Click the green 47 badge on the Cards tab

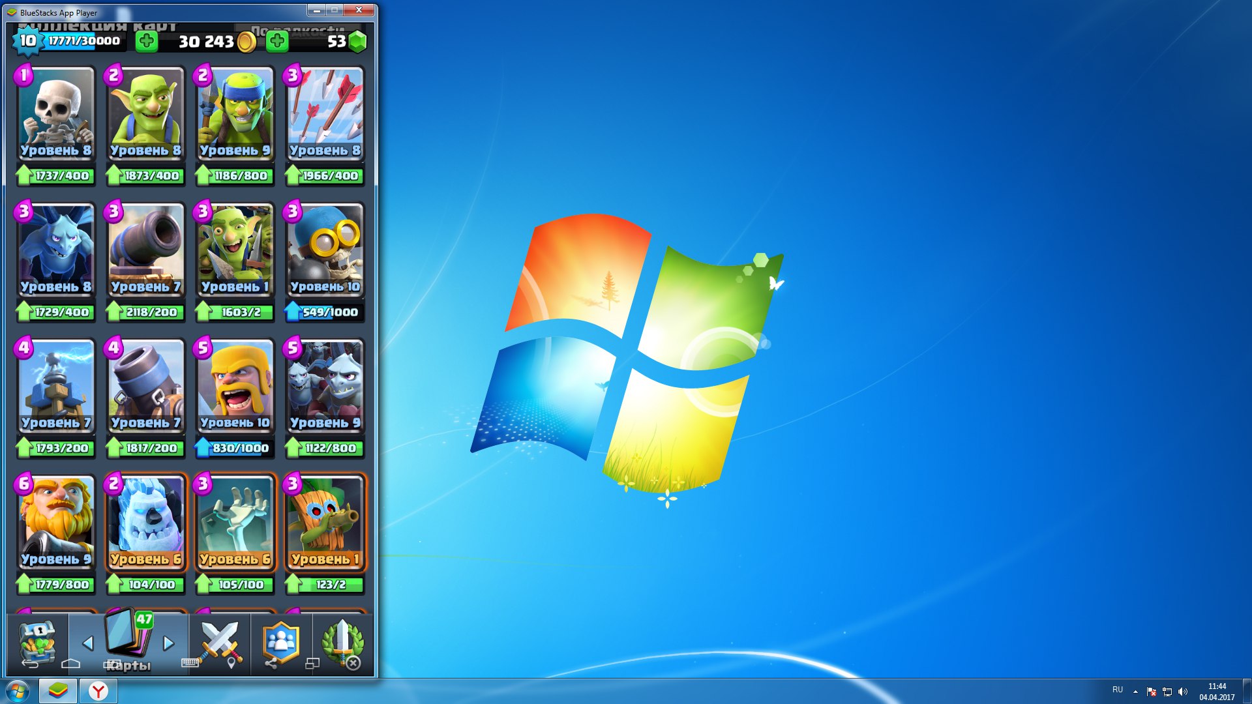pos(144,619)
